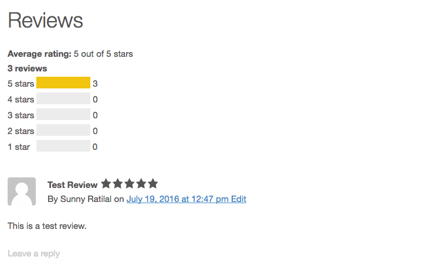
Task: Click the empty 2 stars rating bar
Action: tap(63, 131)
